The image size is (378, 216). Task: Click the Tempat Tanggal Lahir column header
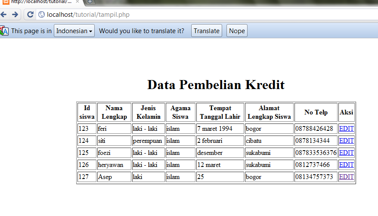[220, 112]
